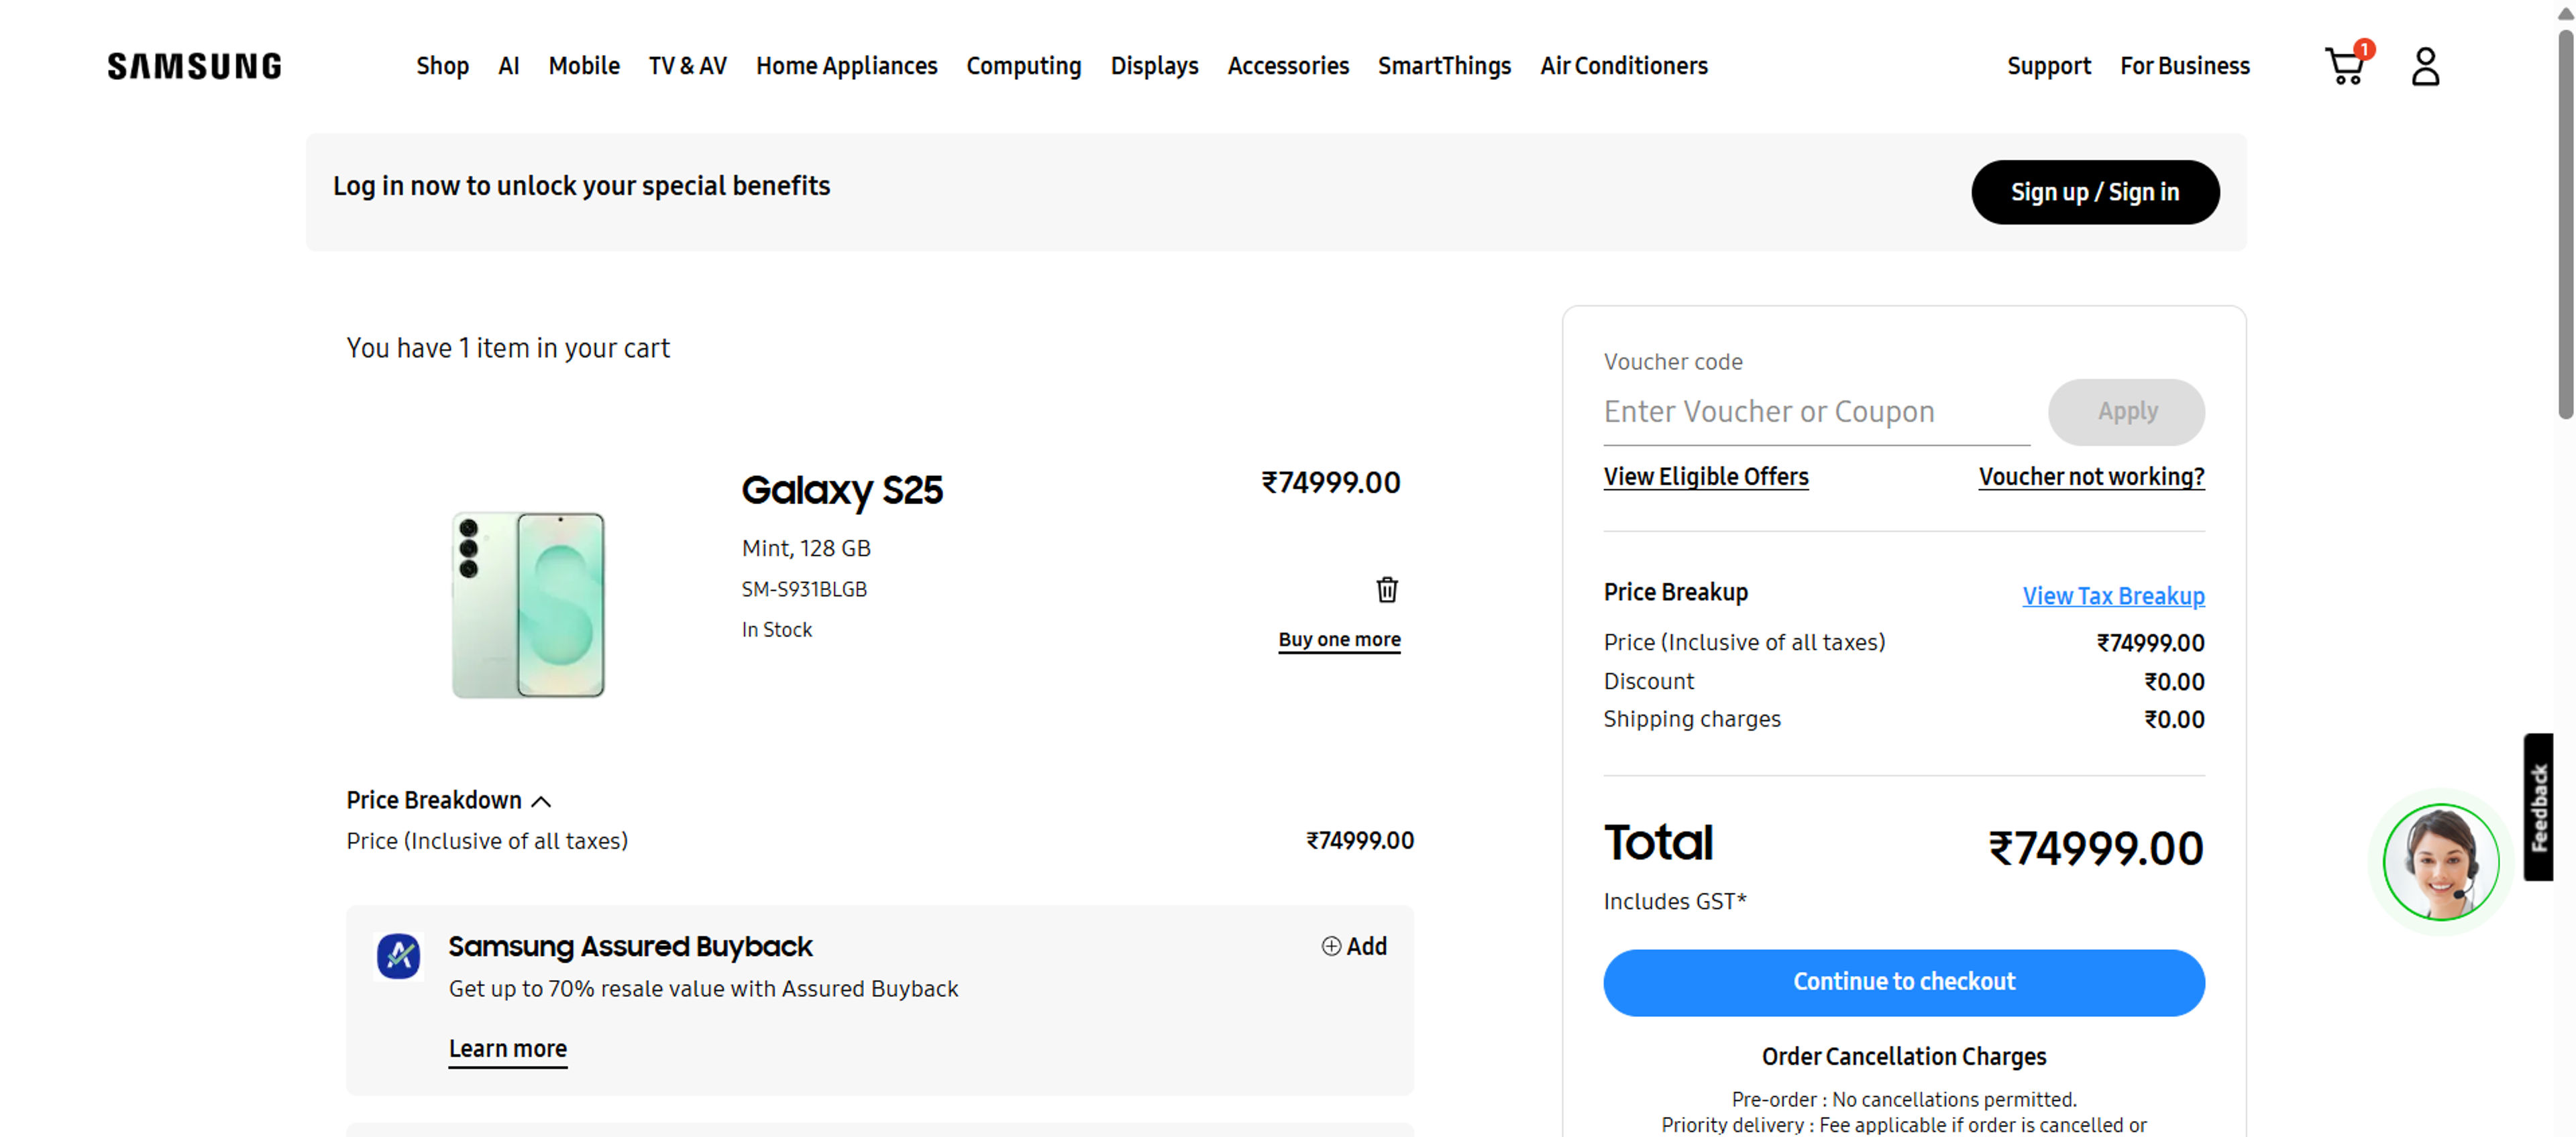The height and width of the screenshot is (1137, 2576).
Task: Open the user account profile icon
Action: (2425, 66)
